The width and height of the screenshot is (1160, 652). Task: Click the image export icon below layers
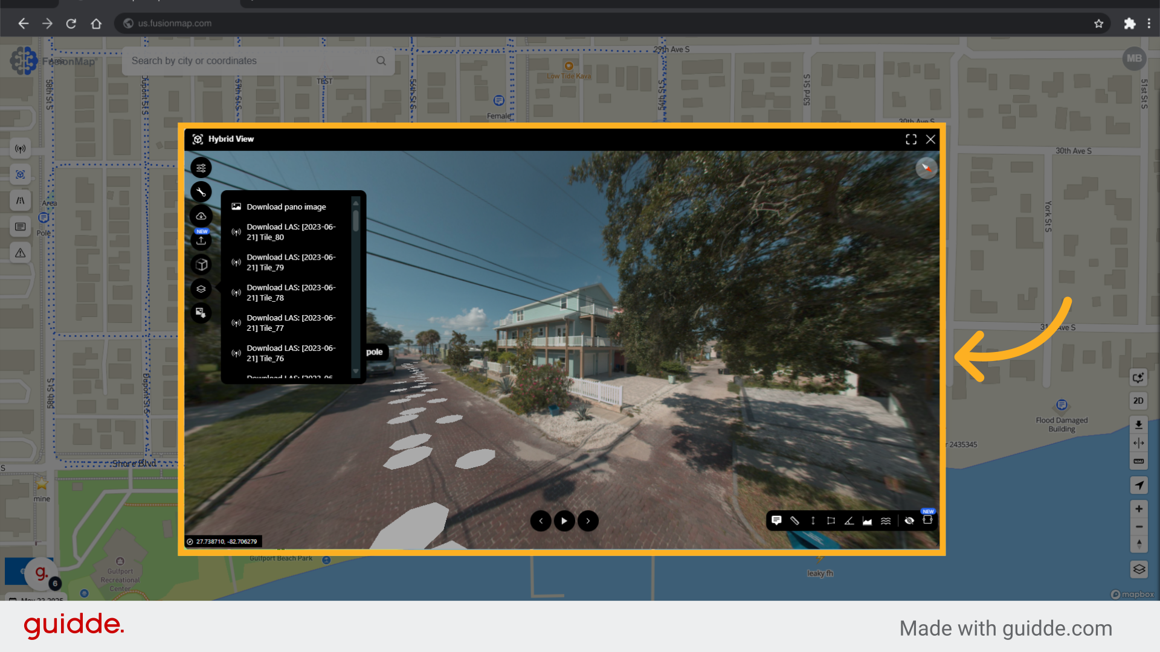[x=201, y=313]
